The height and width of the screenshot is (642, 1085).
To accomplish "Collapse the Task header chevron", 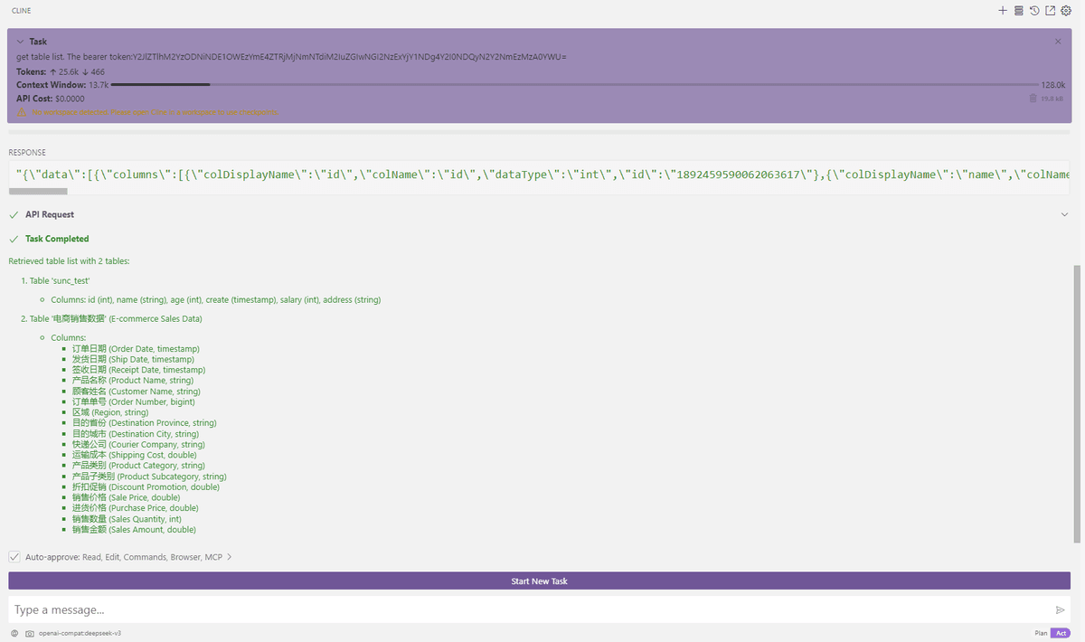I will click(x=20, y=42).
